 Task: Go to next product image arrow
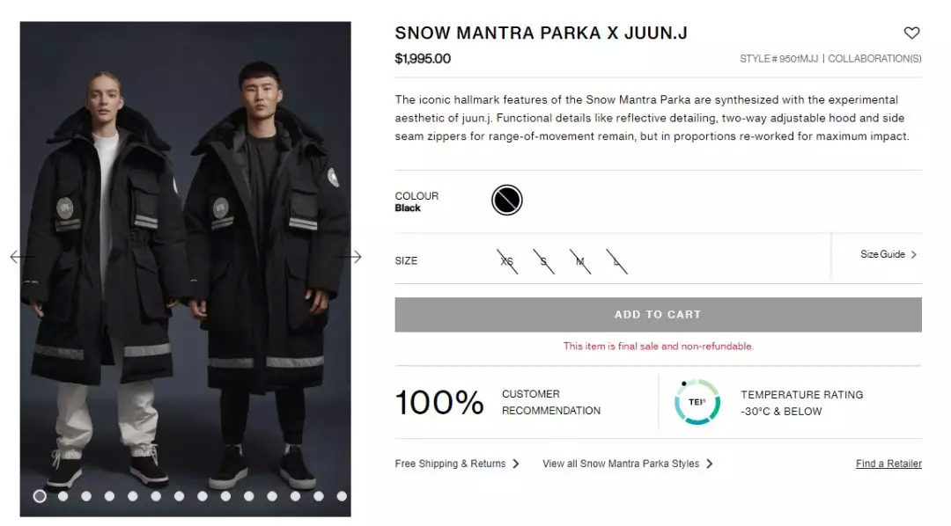click(352, 257)
